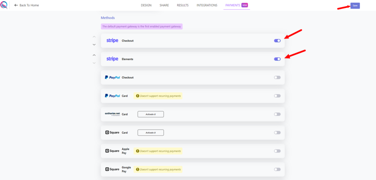Image resolution: width=376 pixels, height=180 pixels.
Task: Click Checkout label in PayPal row
Action: tap(127, 78)
